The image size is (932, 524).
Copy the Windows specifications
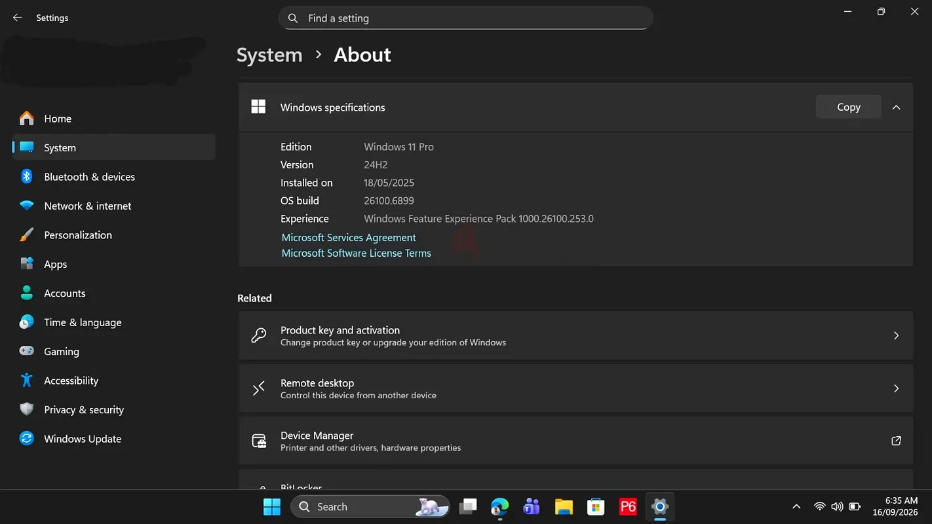[849, 107]
